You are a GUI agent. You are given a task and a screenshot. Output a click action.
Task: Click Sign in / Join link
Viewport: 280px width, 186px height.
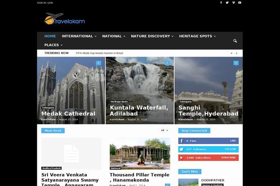(45, 3)
